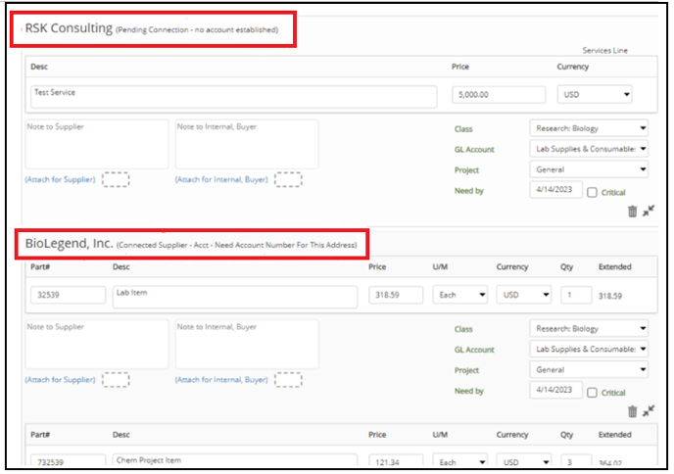This screenshot has width=674, height=474.
Task: Open GL Account dropdown in RSK Consulting section
Action: (x=589, y=149)
